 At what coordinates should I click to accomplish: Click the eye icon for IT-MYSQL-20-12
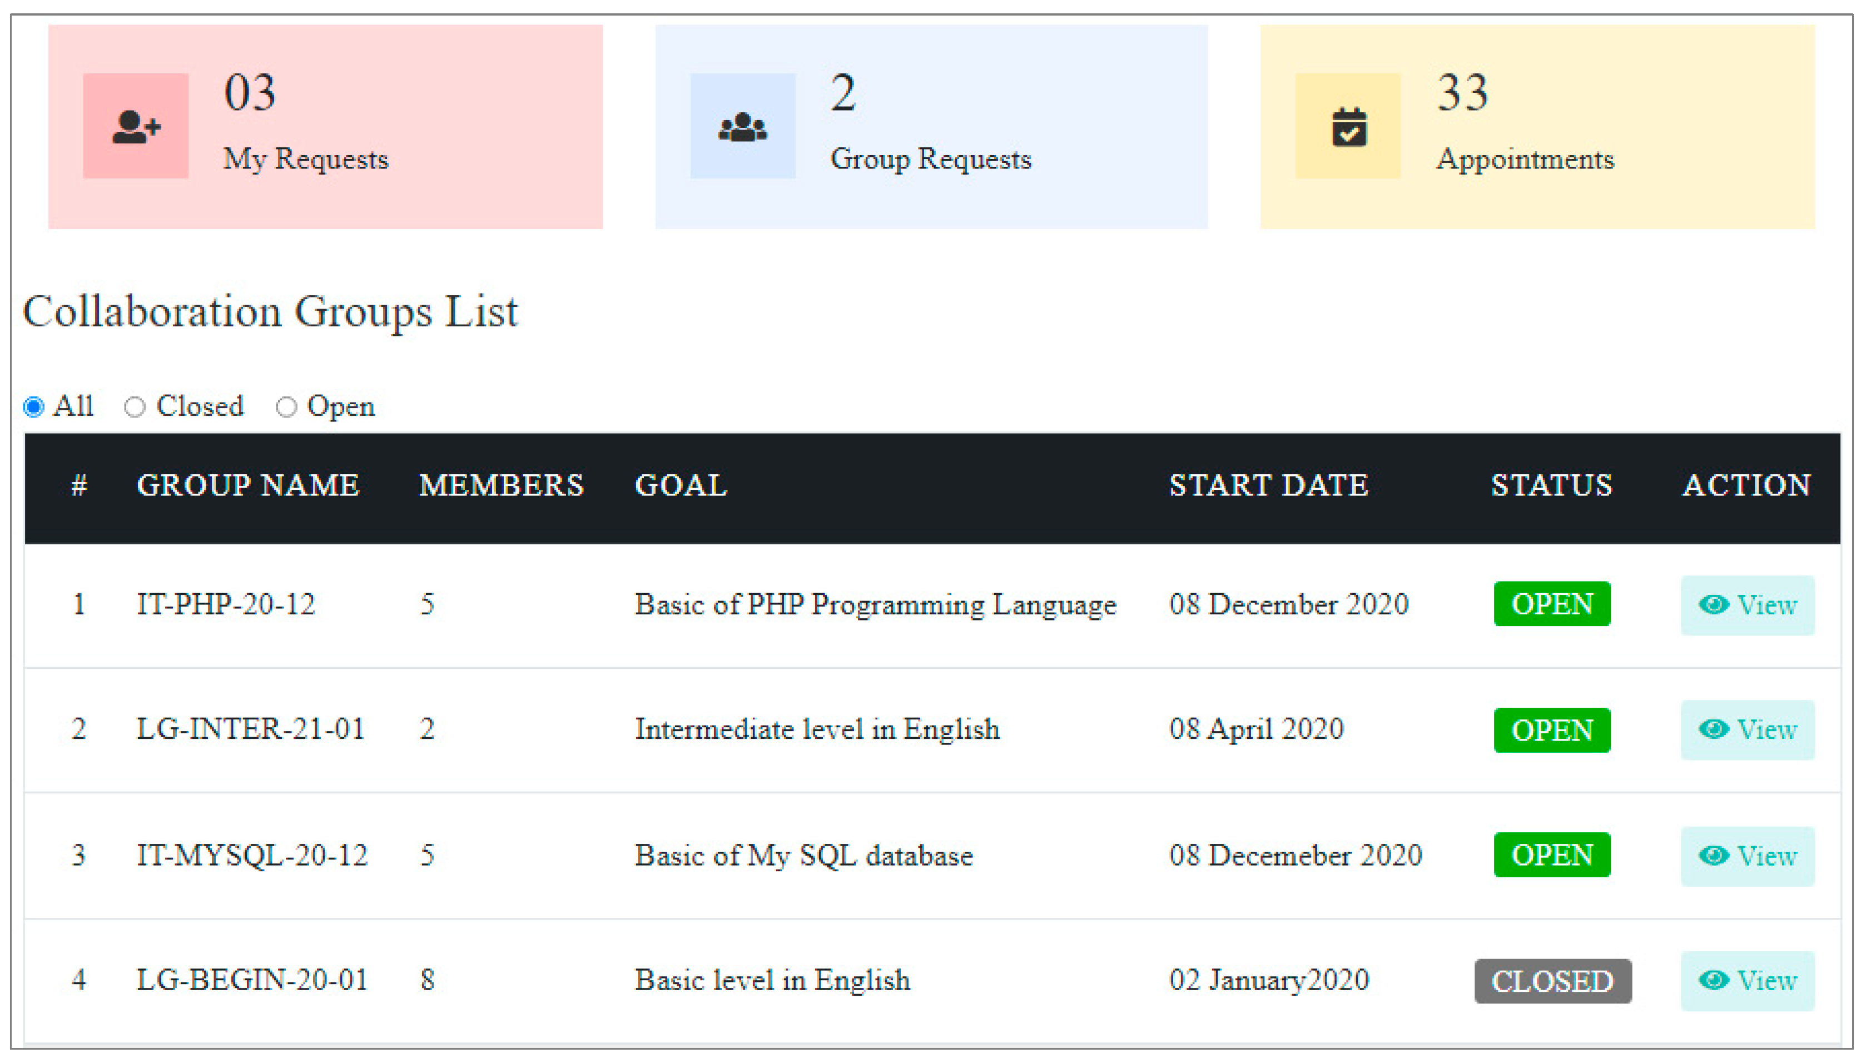click(x=1713, y=855)
